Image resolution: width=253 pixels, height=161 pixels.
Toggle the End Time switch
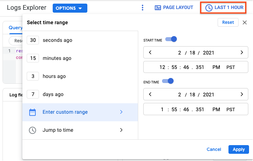(168, 82)
